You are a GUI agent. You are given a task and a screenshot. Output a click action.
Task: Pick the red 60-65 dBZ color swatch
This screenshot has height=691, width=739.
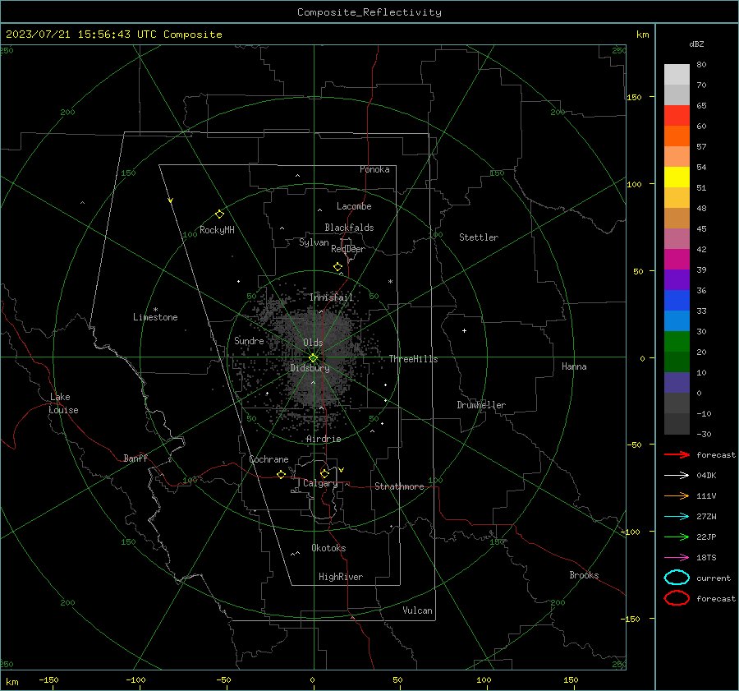click(x=677, y=116)
